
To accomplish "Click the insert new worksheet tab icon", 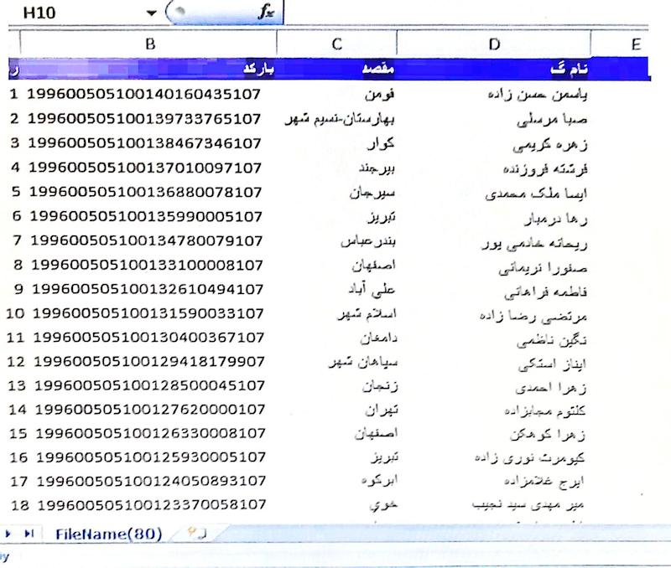I will pyautogui.click(x=197, y=533).
